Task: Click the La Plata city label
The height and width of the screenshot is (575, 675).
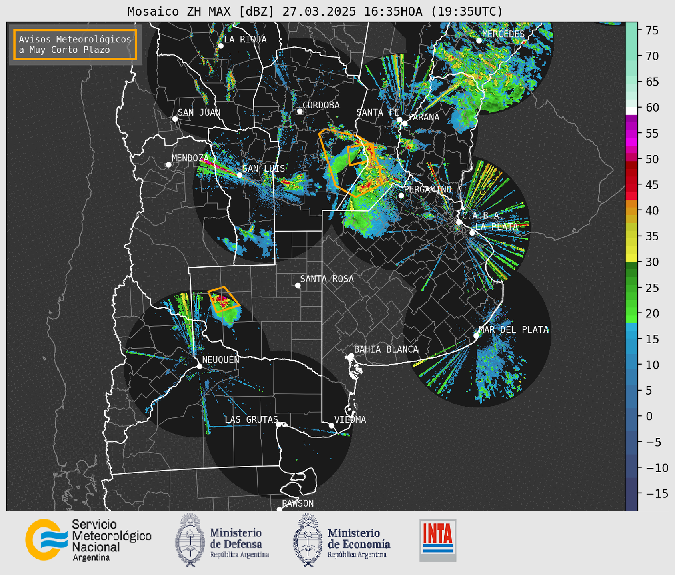Action: coord(497,227)
